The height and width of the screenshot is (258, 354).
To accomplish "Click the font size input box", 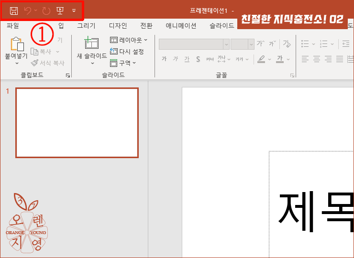I will (239, 44).
